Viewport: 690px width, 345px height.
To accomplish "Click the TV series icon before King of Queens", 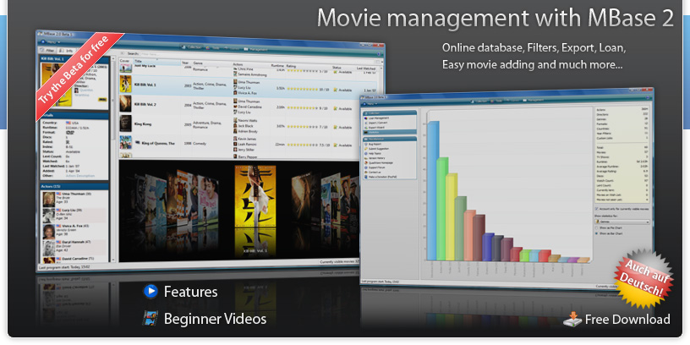I will point(137,142).
